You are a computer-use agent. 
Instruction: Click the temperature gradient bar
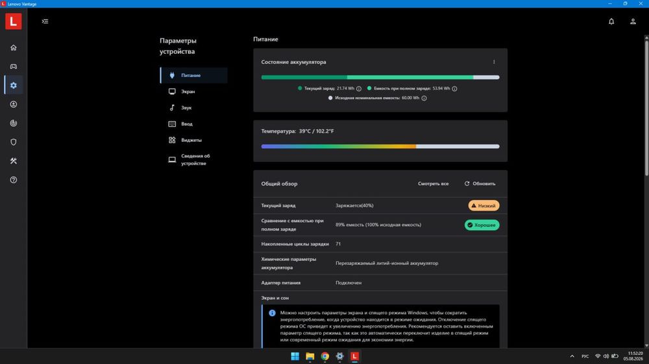(380, 146)
